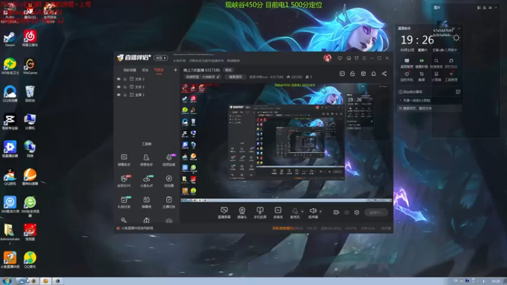This screenshot has height=285, width=507.
Task: Select the 全屏 1 source row
Action: pyautogui.click(x=147, y=94)
